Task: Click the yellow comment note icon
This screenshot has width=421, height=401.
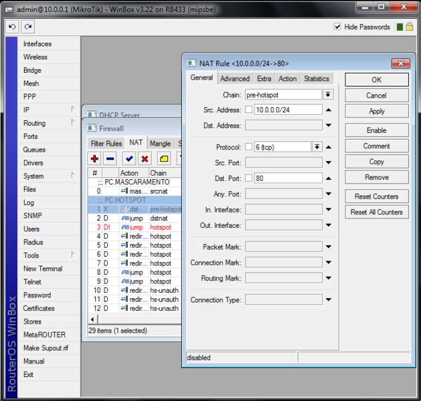Action: (x=164, y=159)
